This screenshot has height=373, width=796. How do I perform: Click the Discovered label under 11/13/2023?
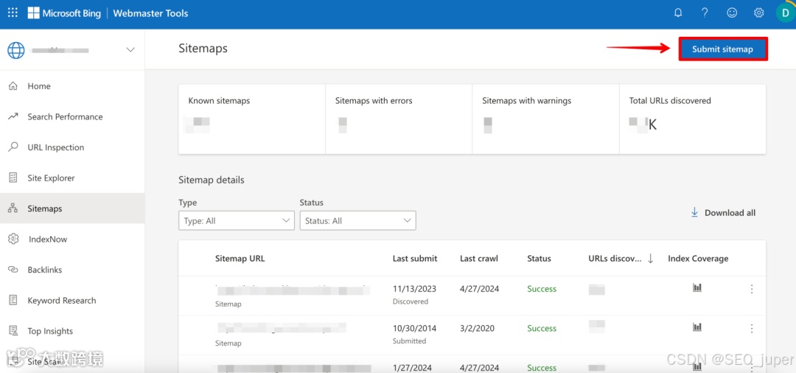coord(411,301)
